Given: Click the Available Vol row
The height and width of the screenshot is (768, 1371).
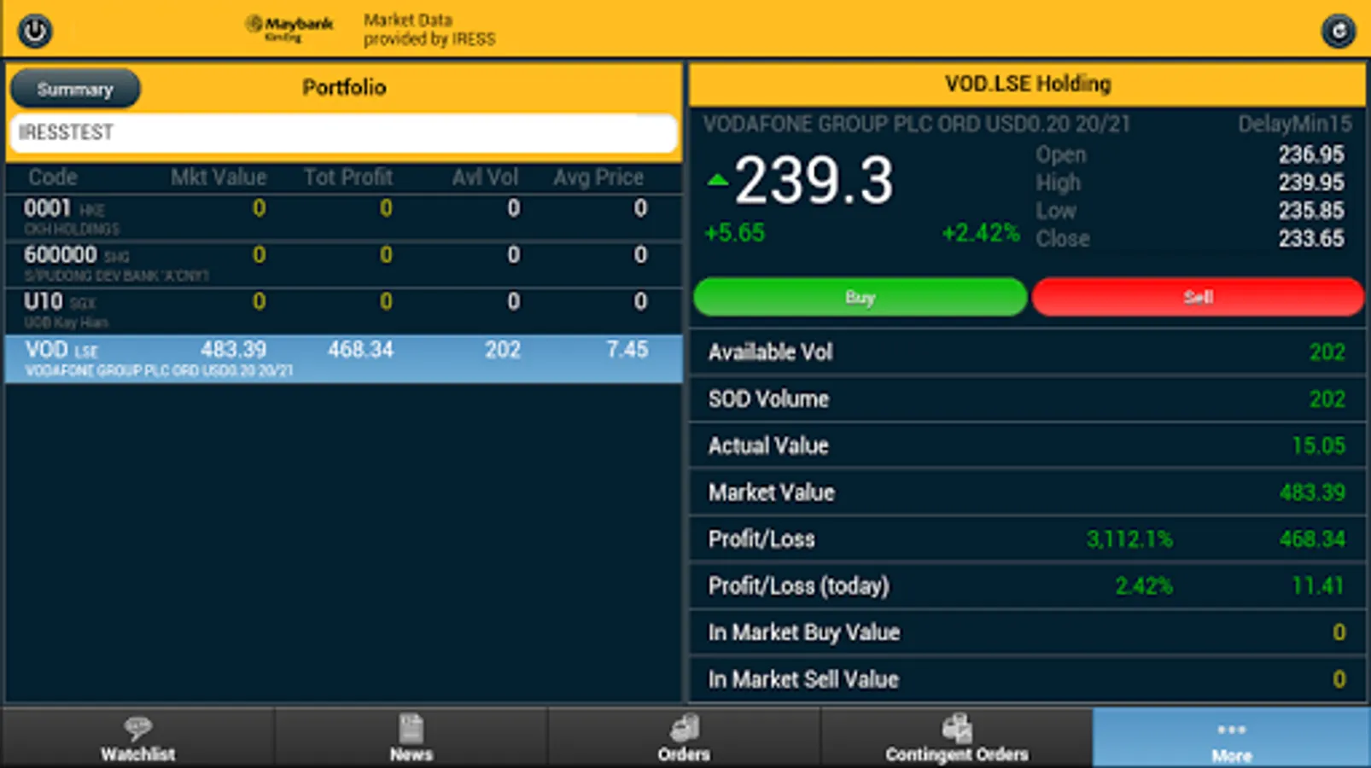Looking at the screenshot, I should (1027, 352).
